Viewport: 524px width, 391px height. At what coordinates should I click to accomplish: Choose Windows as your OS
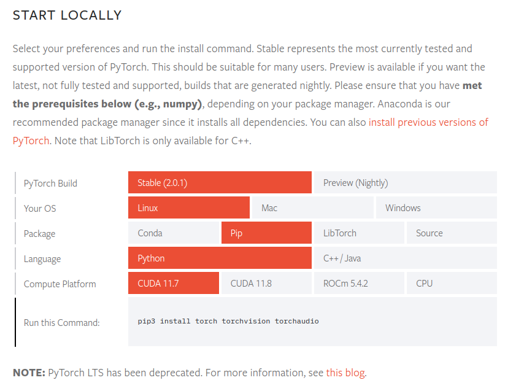(x=436, y=208)
